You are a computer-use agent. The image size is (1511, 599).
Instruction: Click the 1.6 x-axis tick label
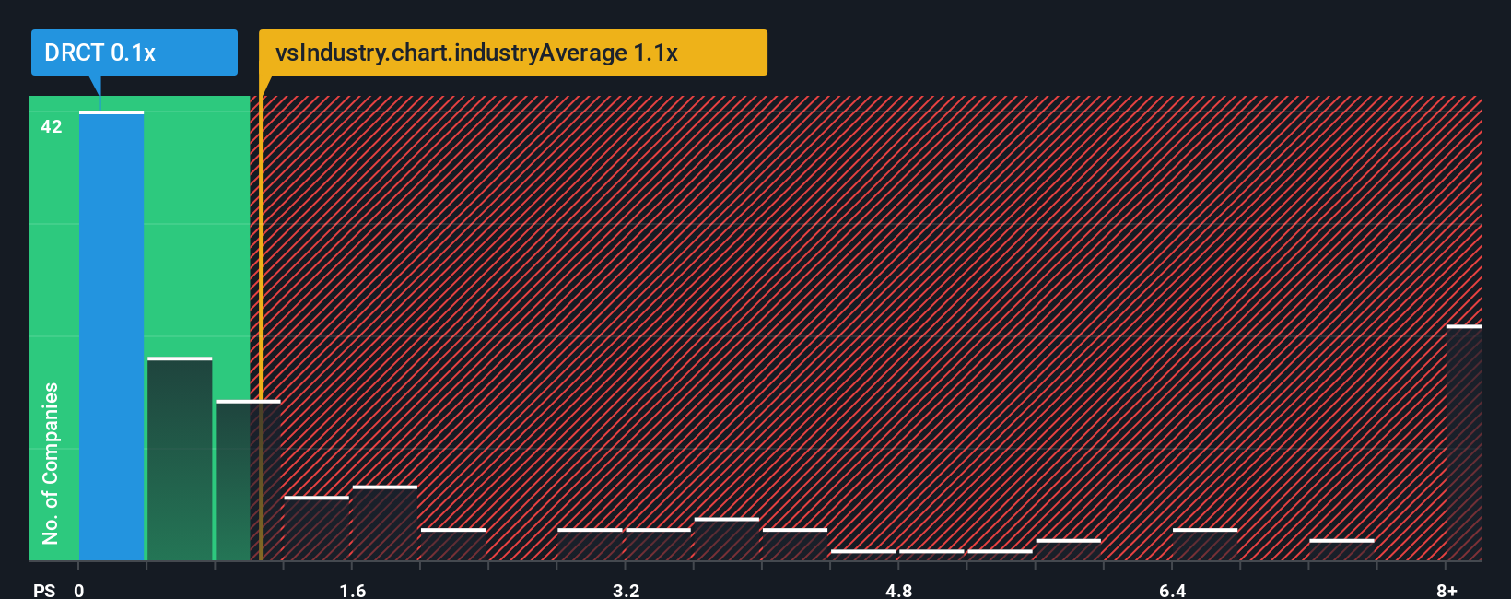(x=353, y=590)
